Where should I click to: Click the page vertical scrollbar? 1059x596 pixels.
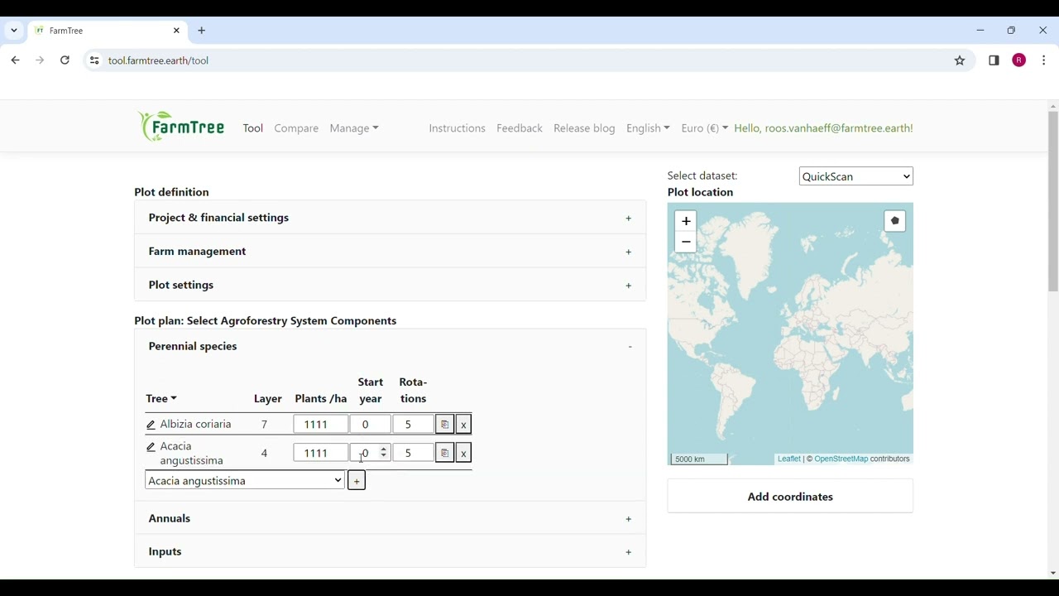(1053, 201)
